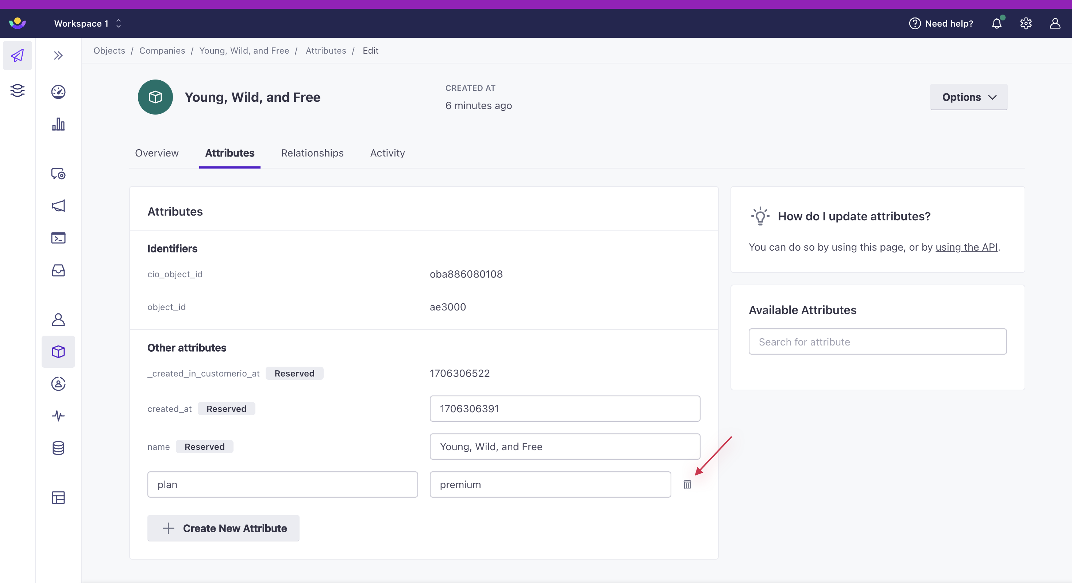This screenshot has width=1072, height=583.
Task: Open the notifications bell
Action: 997,23
